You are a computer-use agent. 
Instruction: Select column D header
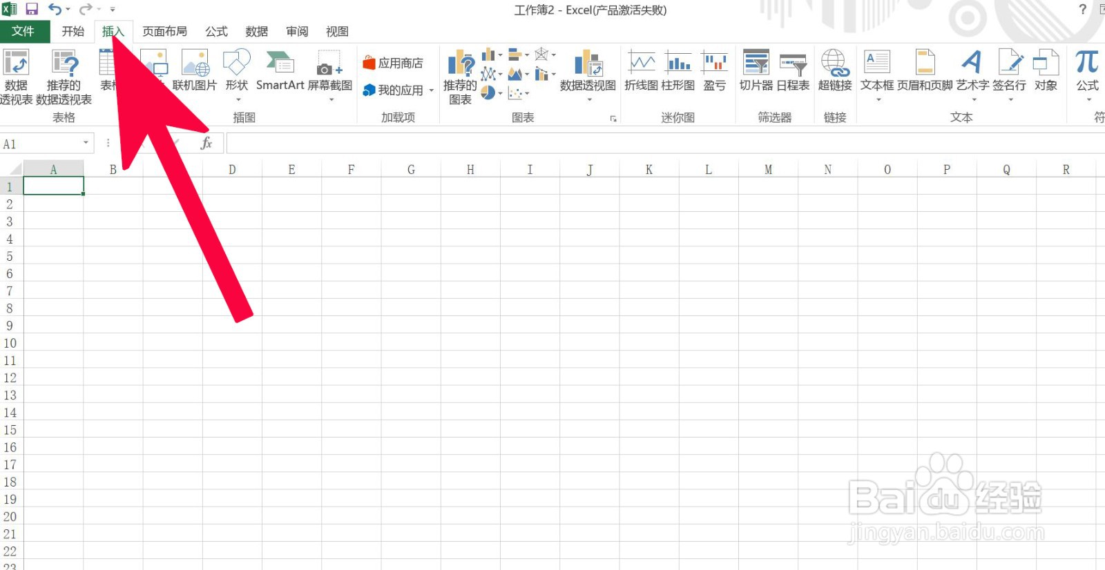pyautogui.click(x=232, y=169)
